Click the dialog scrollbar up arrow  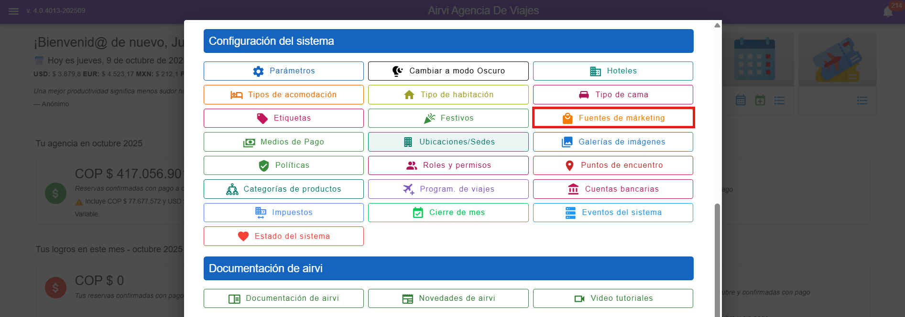coord(717,25)
